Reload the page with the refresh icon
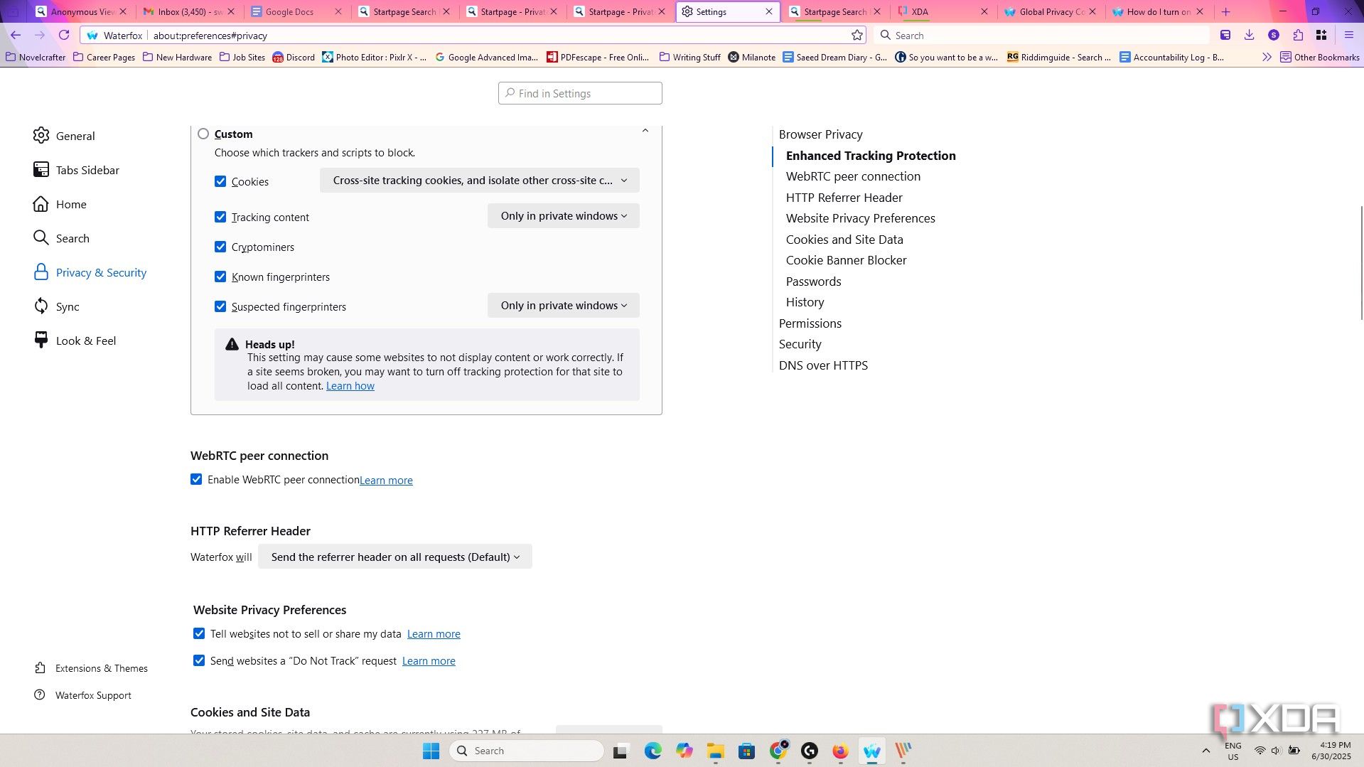Screen dimensions: 1364x767 point(64,35)
